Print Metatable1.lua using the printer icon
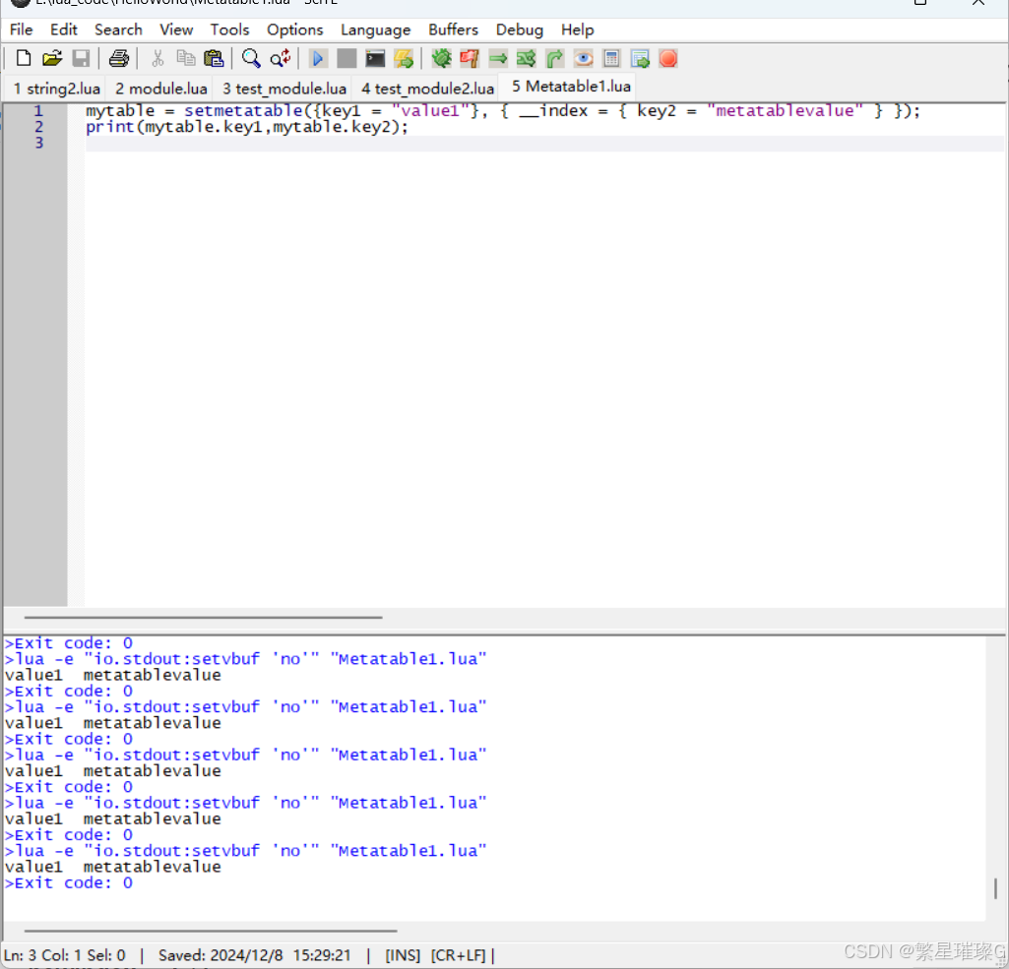The width and height of the screenshot is (1009, 969). point(118,58)
